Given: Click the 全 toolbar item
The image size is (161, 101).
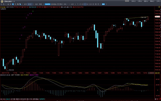Looking at the screenshot, I should 8,4.
